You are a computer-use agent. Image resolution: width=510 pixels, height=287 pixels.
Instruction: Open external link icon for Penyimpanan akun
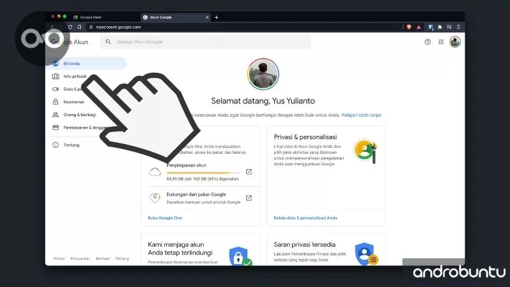[249, 172]
